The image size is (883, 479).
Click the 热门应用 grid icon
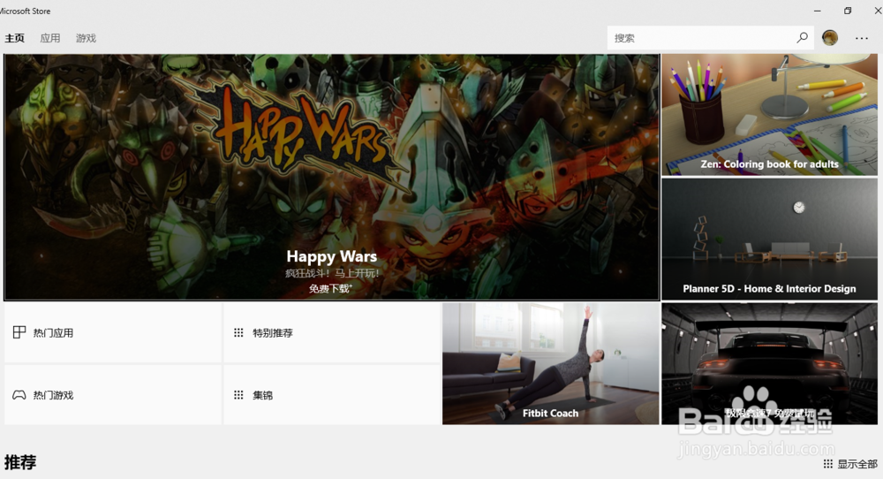pyautogui.click(x=19, y=332)
